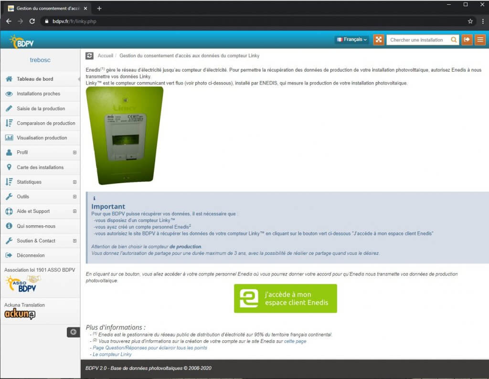Click the bar chart icon for Visualisation production

tap(9, 138)
